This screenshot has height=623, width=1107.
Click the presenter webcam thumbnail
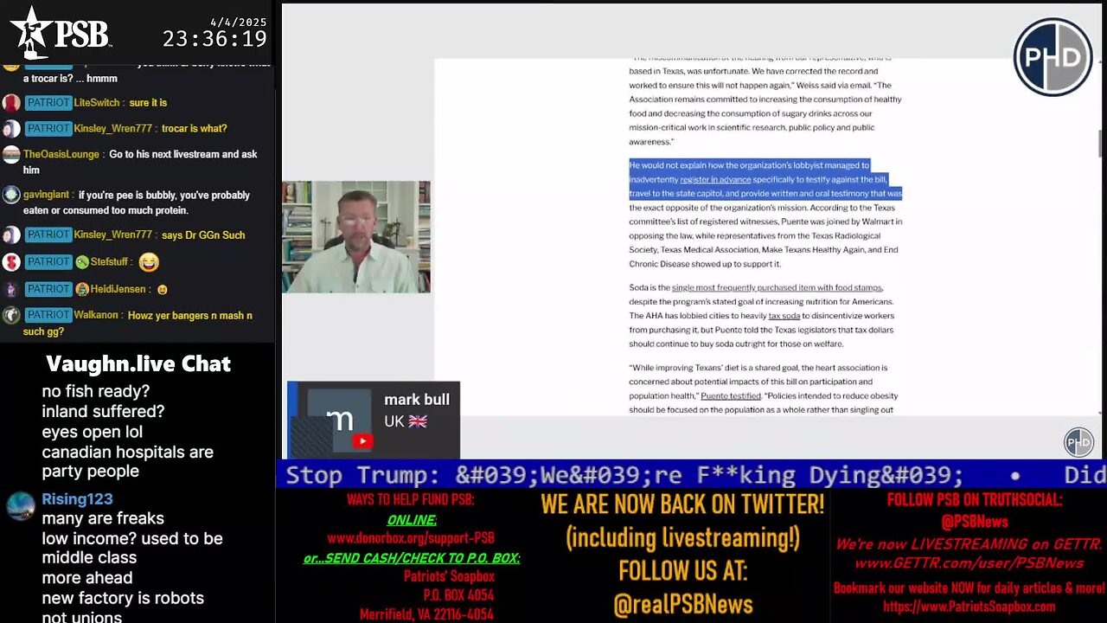point(356,237)
